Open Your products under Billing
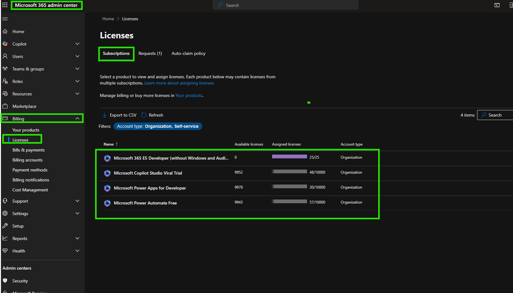This screenshot has height=293, width=513. click(26, 130)
